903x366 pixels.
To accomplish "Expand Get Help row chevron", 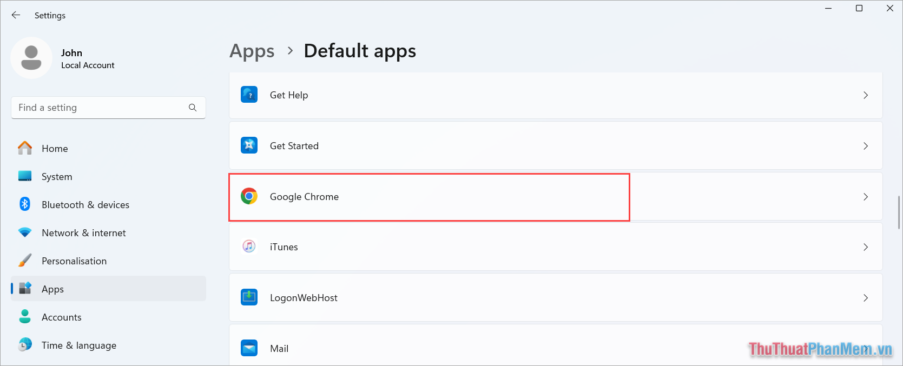I will pyautogui.click(x=866, y=95).
